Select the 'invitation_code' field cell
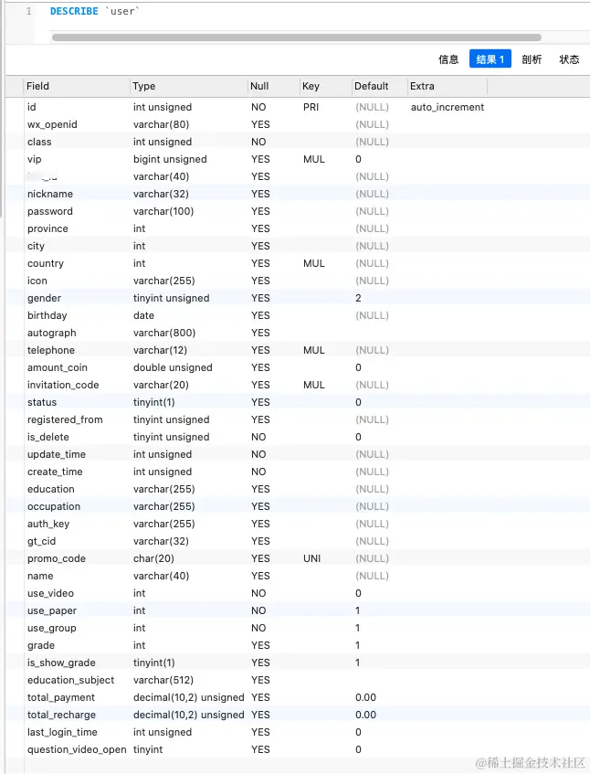 tap(63, 385)
